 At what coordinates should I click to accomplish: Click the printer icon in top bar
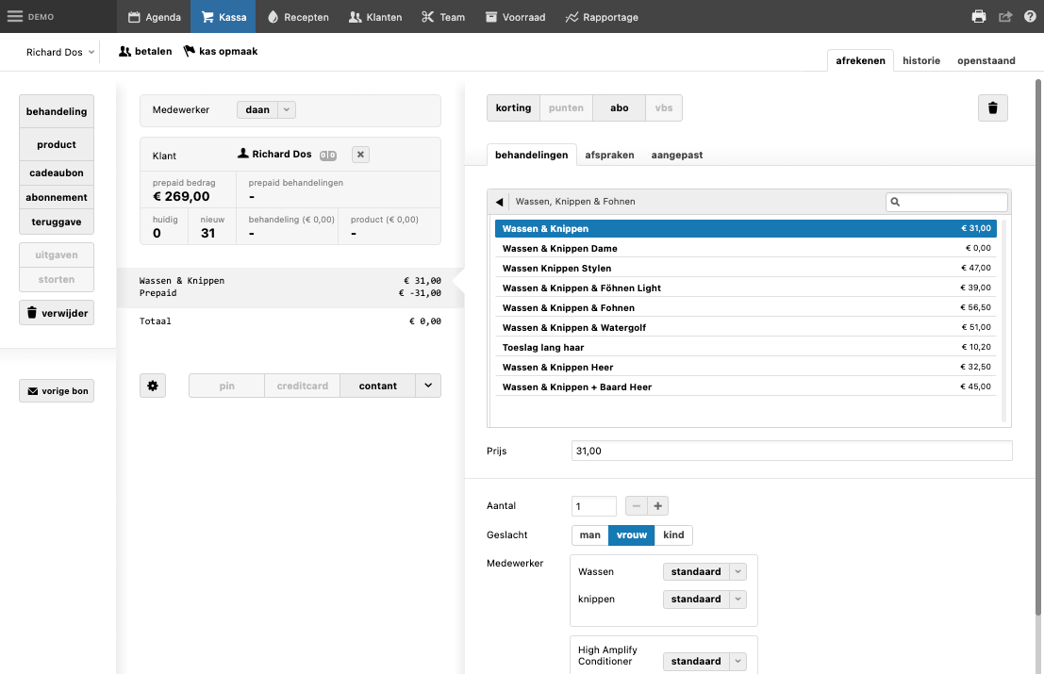(x=979, y=17)
